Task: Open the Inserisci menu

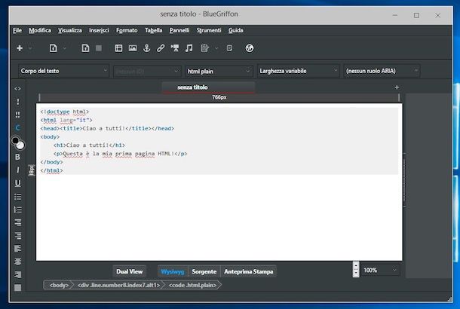Action: click(x=99, y=30)
